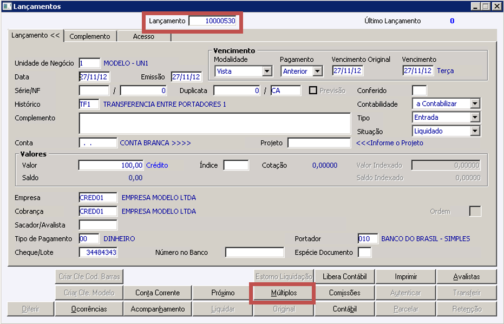Select the Lançamento << tab

[x=35, y=35]
